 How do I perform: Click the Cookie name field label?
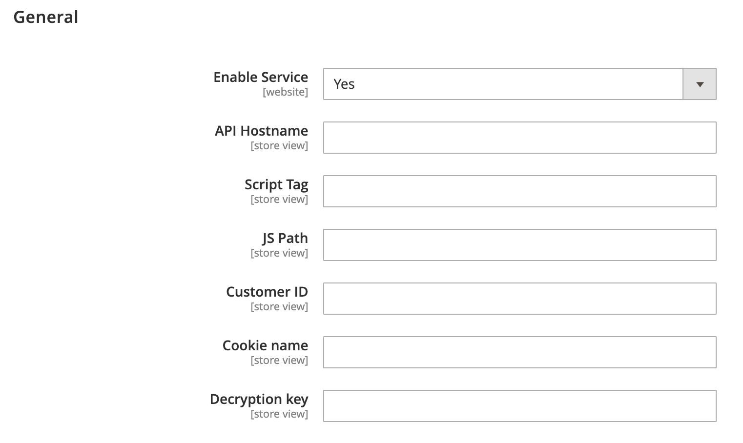[x=265, y=345]
